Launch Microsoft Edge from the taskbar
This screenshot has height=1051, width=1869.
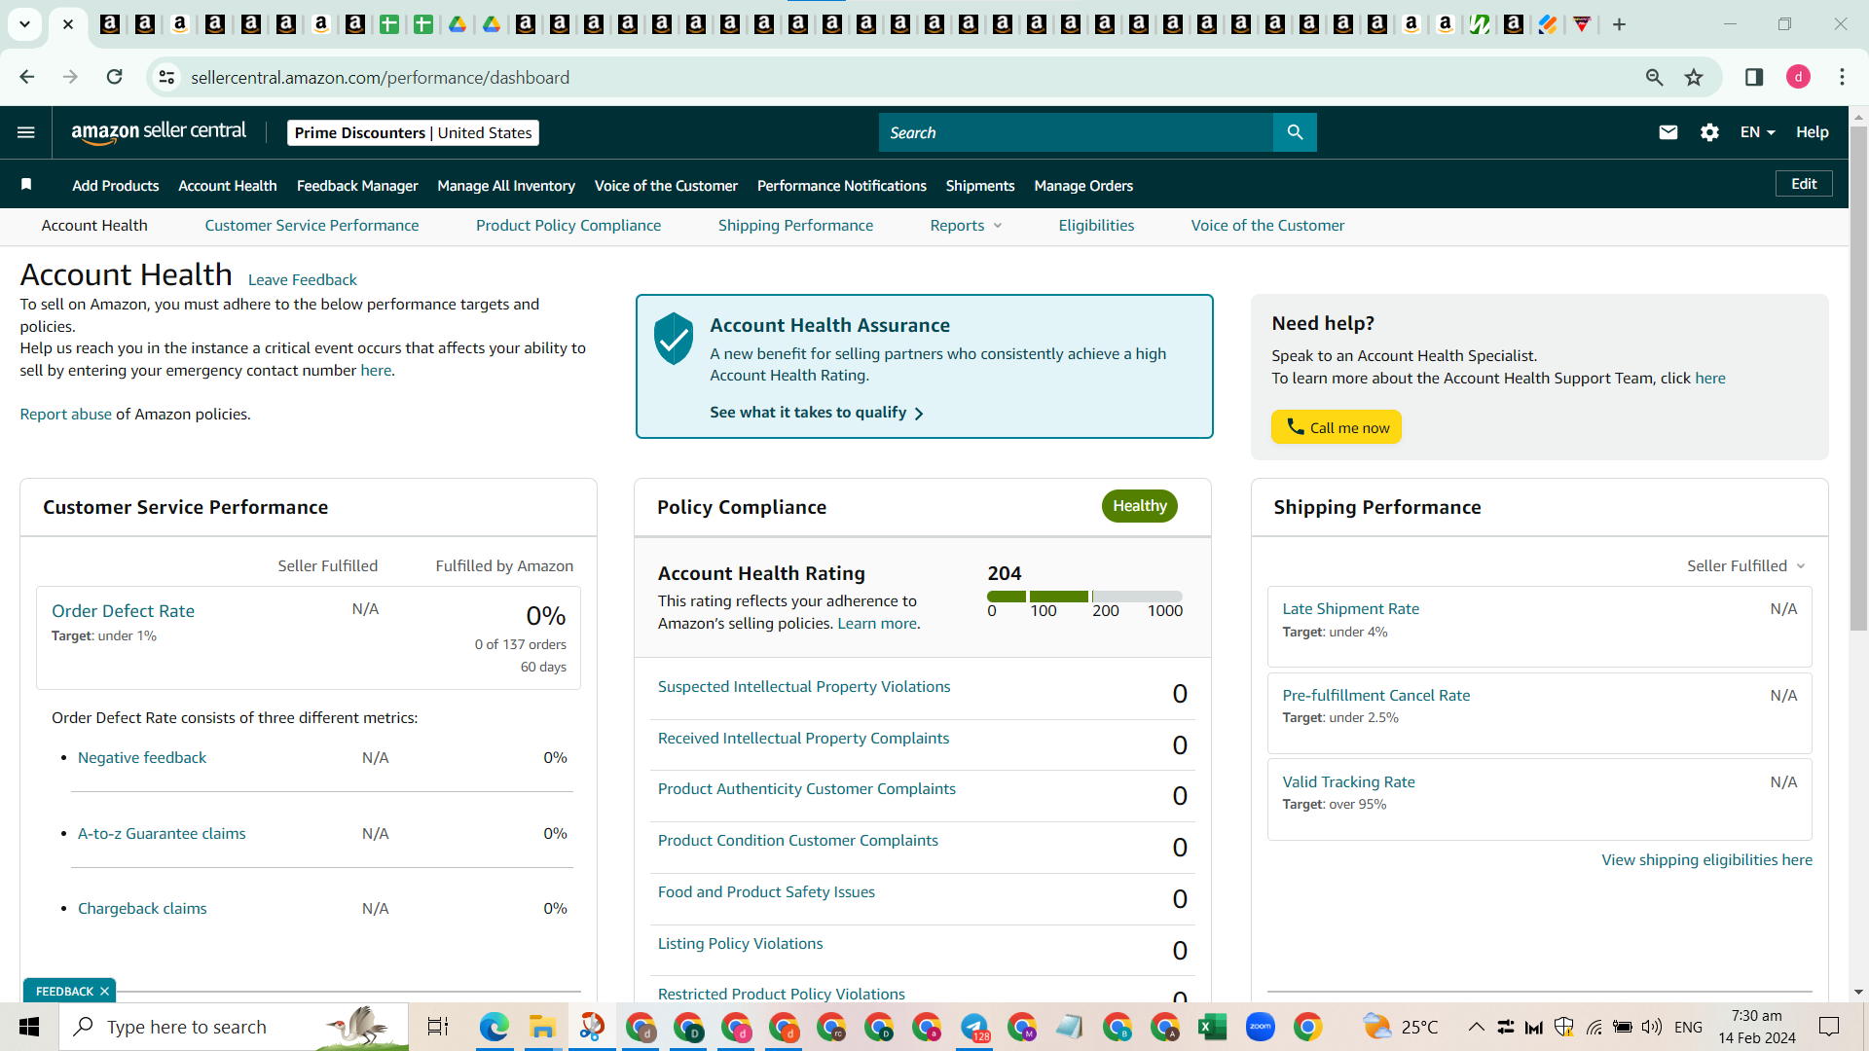point(494,1027)
